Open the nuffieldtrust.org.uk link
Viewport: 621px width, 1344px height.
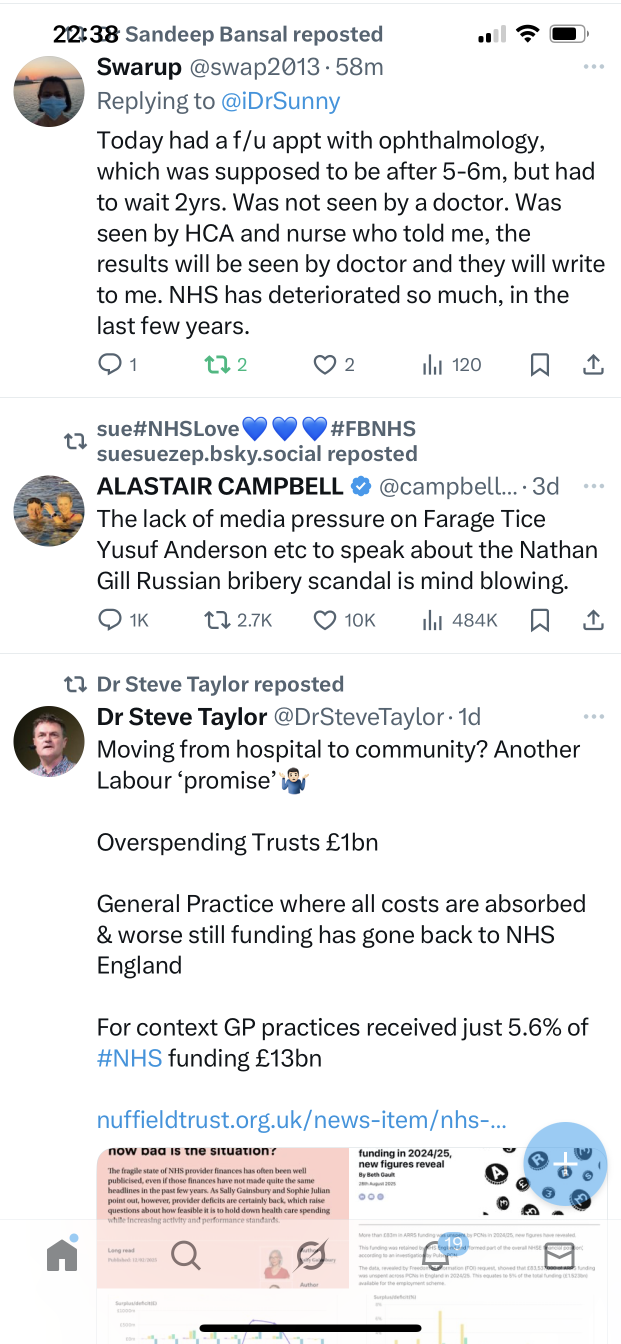[x=301, y=1119]
